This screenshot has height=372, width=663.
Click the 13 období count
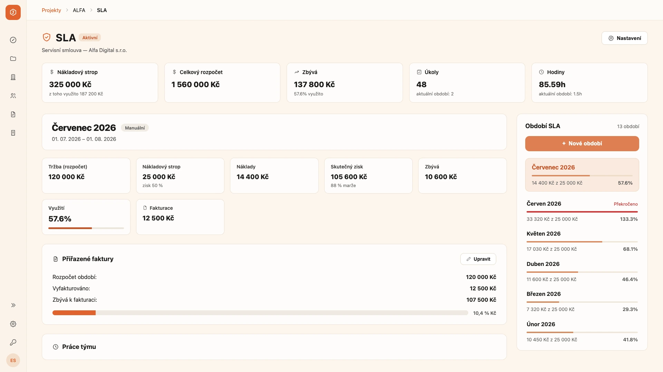(x=628, y=126)
